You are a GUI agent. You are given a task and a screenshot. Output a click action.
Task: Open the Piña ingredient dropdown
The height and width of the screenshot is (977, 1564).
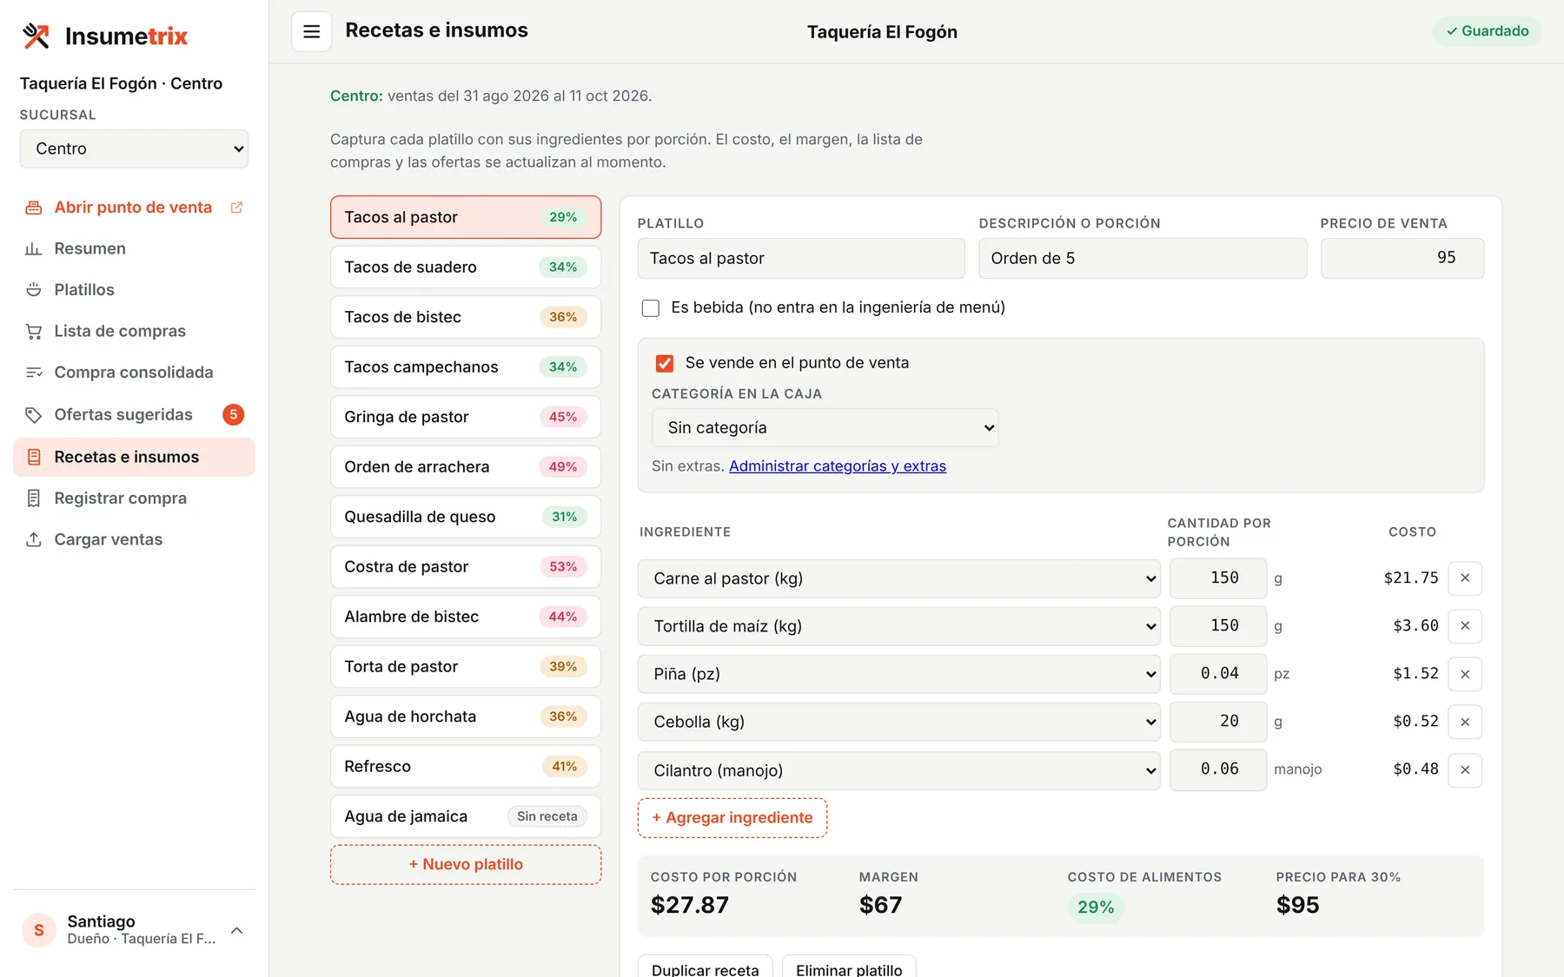pyautogui.click(x=898, y=674)
